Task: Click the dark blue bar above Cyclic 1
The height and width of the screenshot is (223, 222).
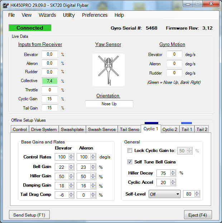Action: tap(151, 123)
